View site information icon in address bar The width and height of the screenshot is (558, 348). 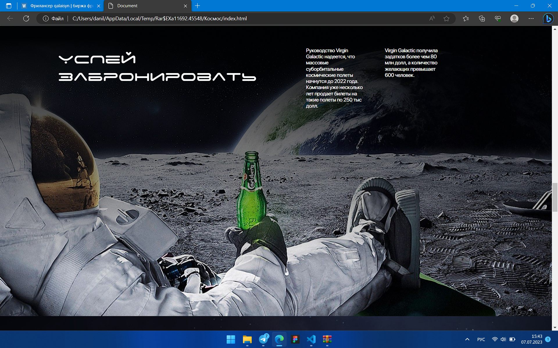pyautogui.click(x=46, y=19)
